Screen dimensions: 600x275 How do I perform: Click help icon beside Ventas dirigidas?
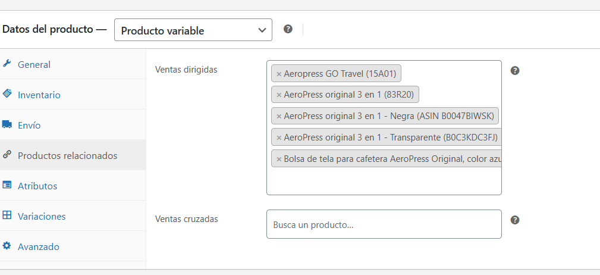pos(515,70)
